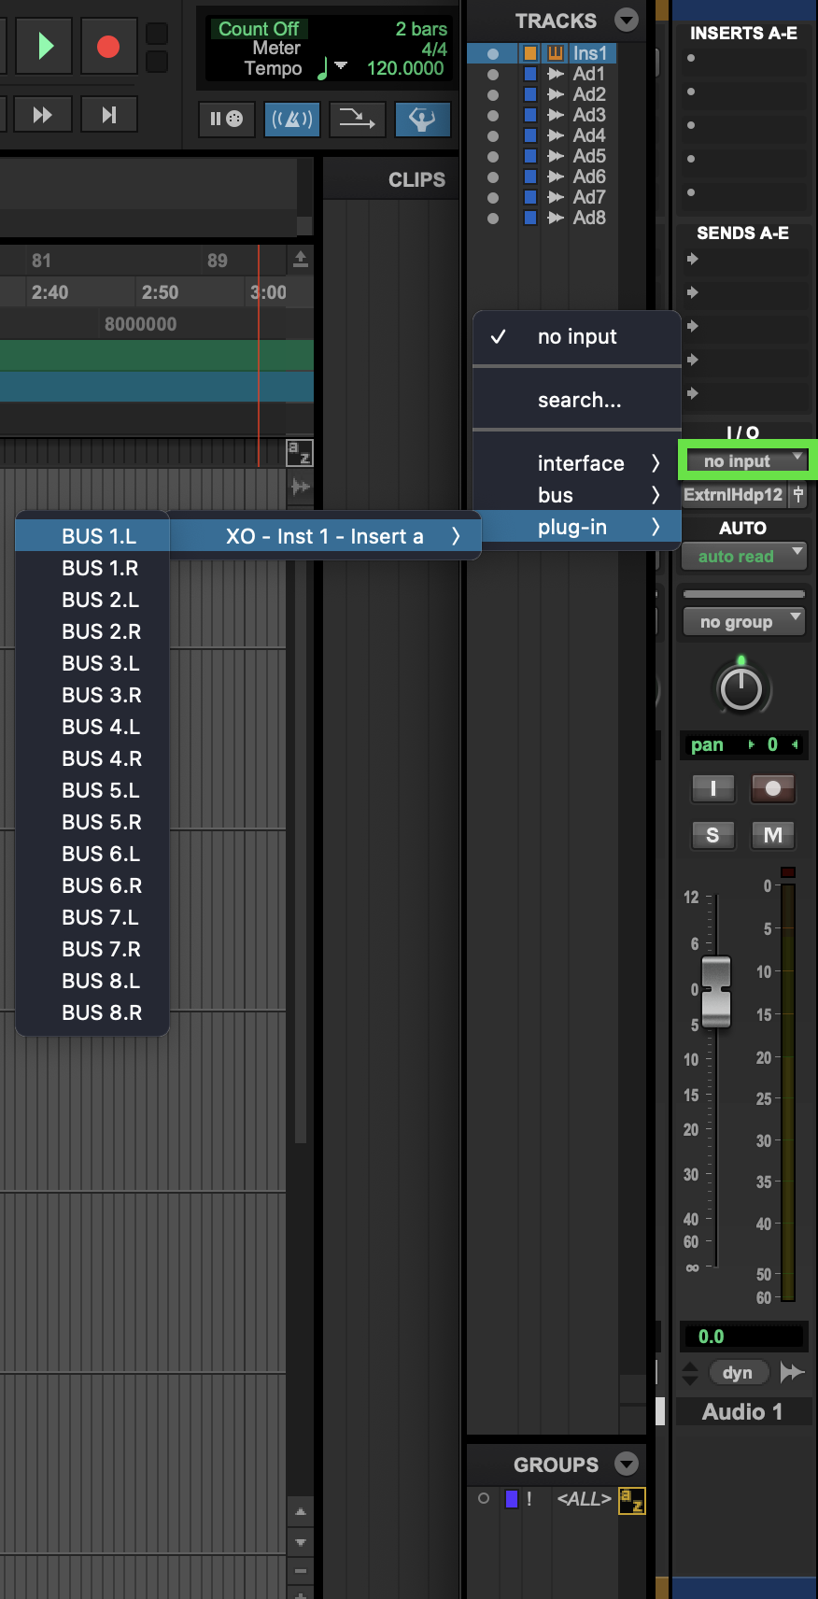Click the Fast Forward button
818x1599 pixels.
(42, 115)
